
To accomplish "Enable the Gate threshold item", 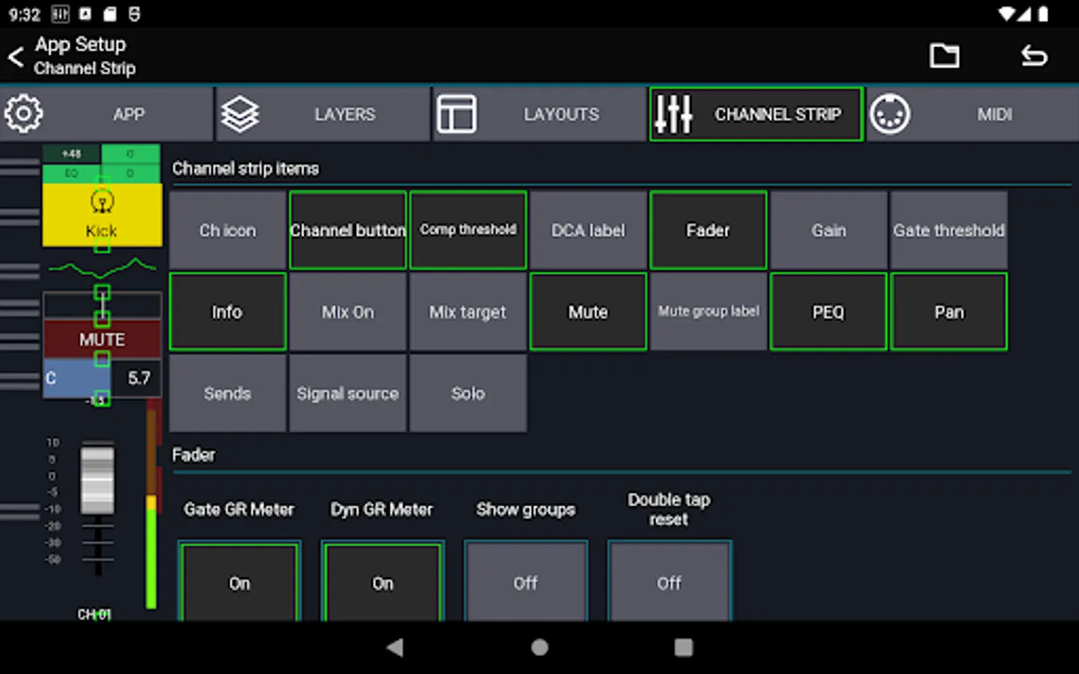I will [949, 230].
